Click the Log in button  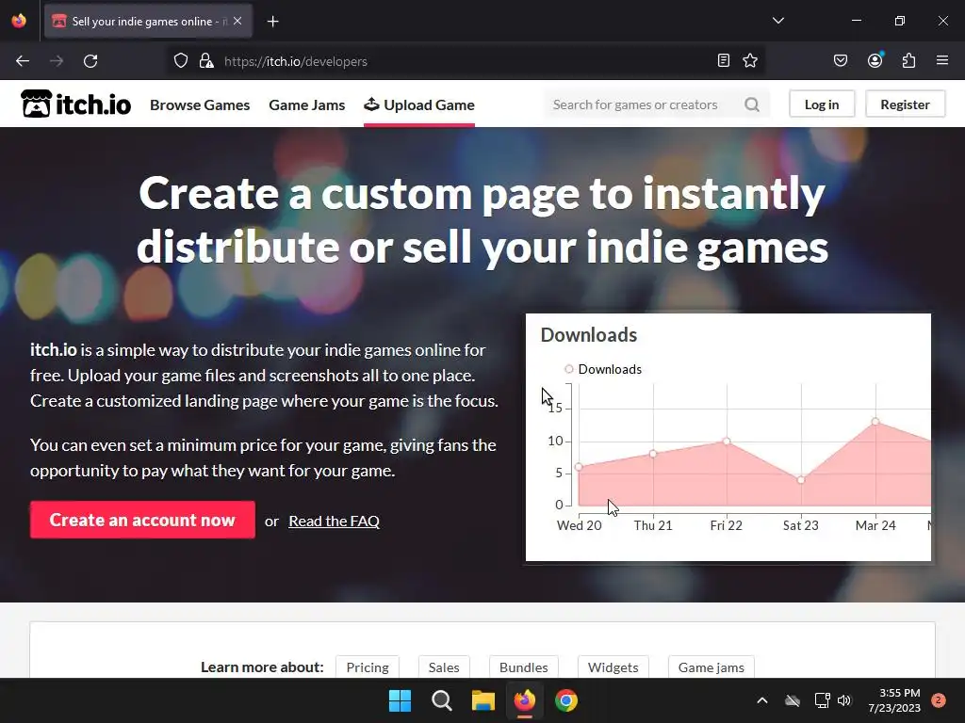(822, 104)
